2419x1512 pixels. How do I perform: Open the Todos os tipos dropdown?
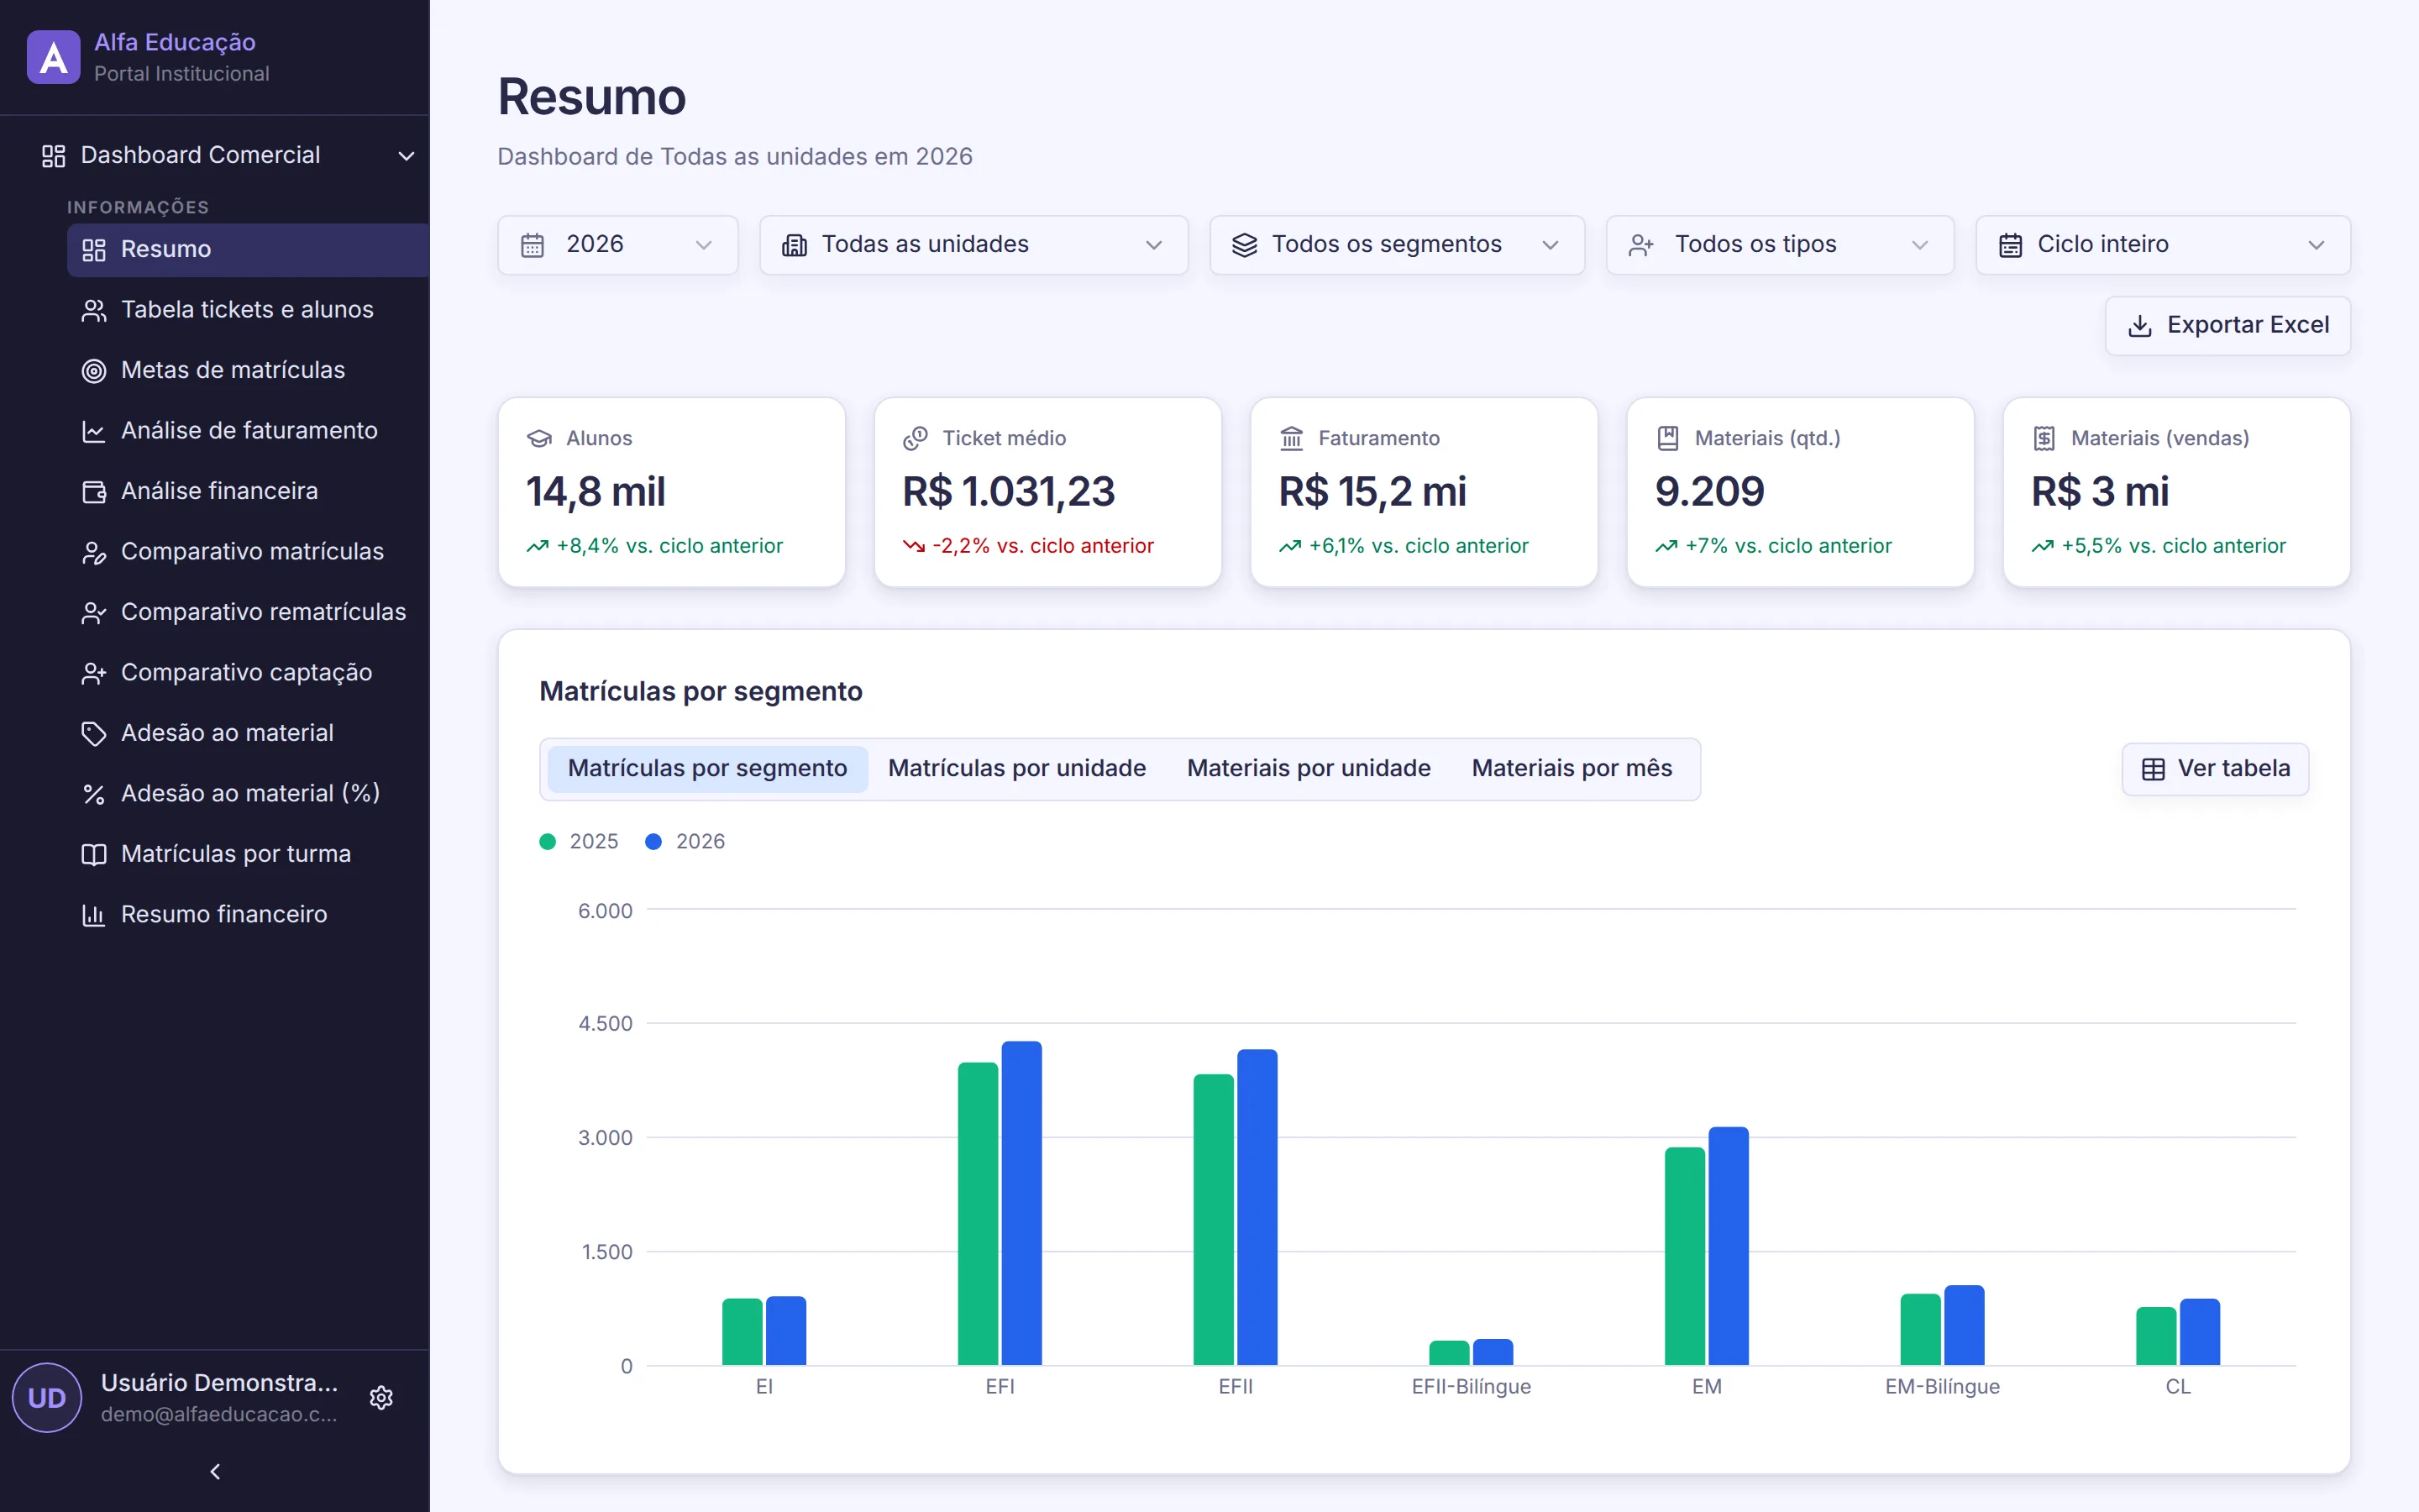pyautogui.click(x=1779, y=245)
